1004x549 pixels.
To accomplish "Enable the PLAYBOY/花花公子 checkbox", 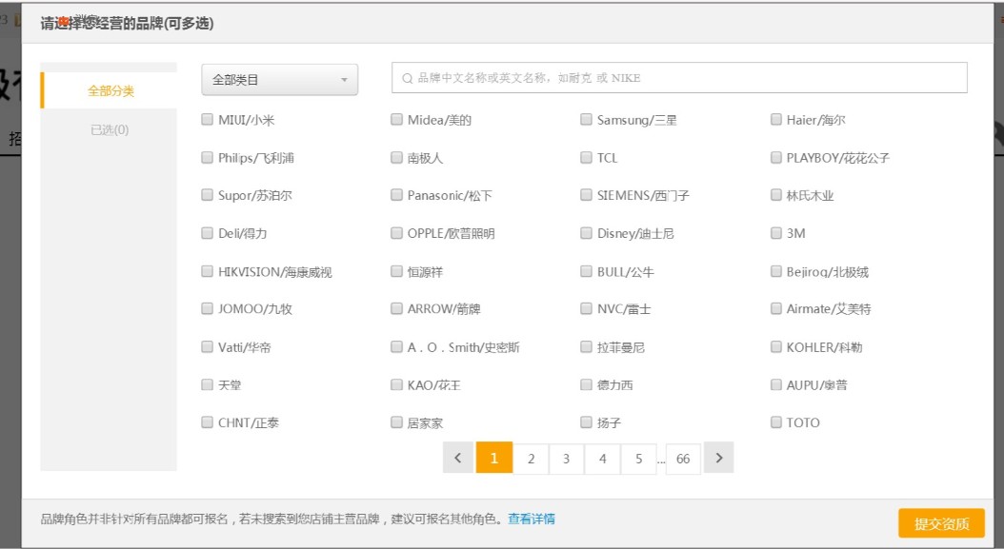I will coord(776,157).
